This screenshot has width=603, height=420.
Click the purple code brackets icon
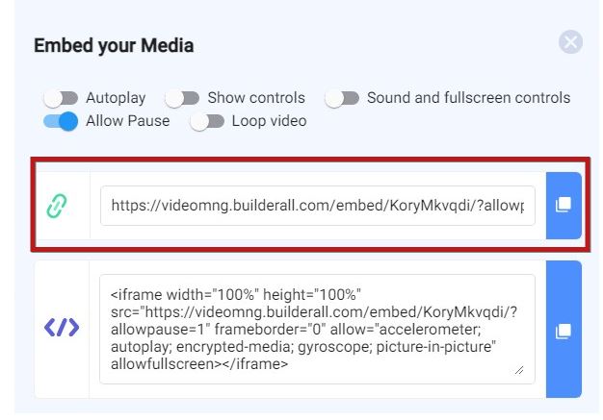click(x=62, y=327)
